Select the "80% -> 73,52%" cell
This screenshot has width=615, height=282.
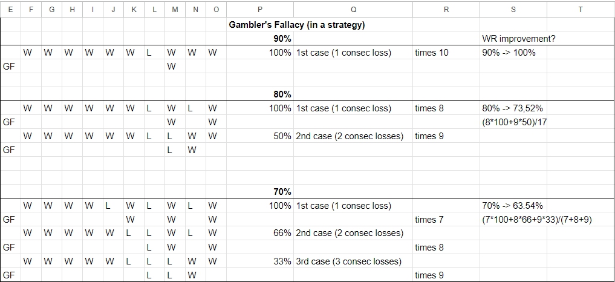coord(512,108)
